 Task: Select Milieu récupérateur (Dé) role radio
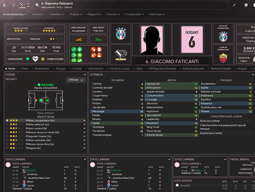coord(7,121)
